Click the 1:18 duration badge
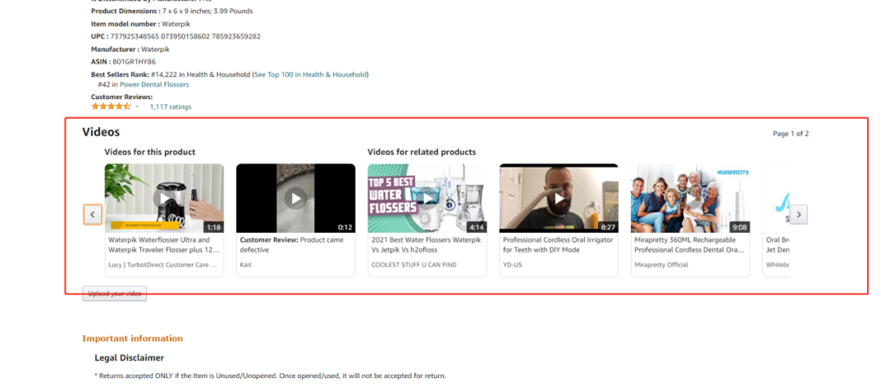Image resolution: width=886 pixels, height=392 pixels. pyautogui.click(x=213, y=227)
